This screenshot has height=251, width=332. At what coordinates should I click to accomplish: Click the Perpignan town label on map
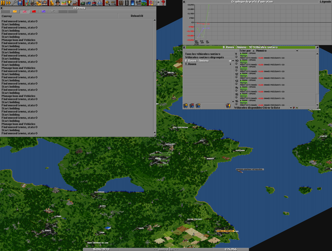point(240,150)
